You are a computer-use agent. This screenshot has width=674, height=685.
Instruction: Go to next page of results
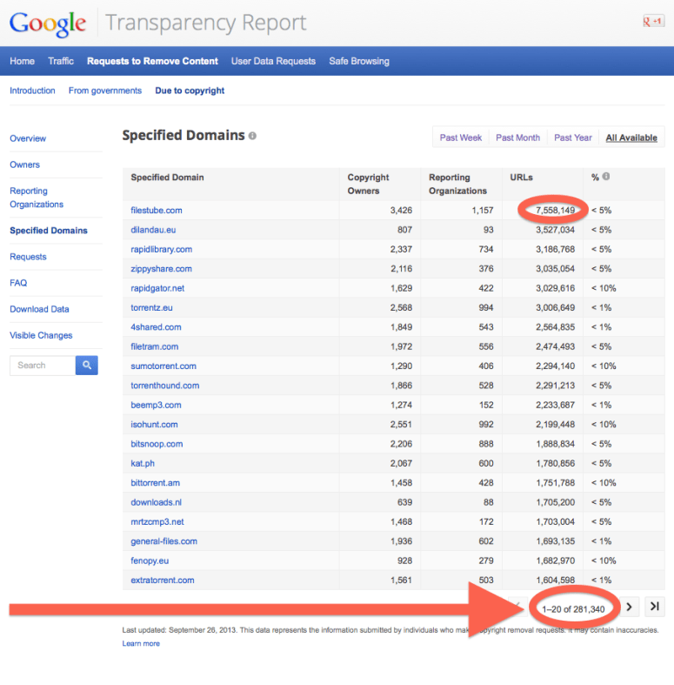click(629, 607)
